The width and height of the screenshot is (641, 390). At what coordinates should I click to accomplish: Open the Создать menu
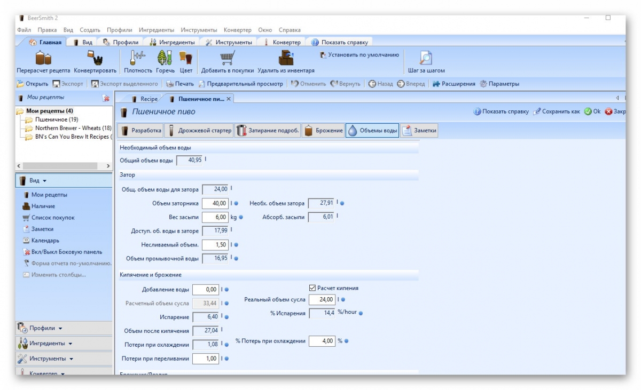coord(90,30)
